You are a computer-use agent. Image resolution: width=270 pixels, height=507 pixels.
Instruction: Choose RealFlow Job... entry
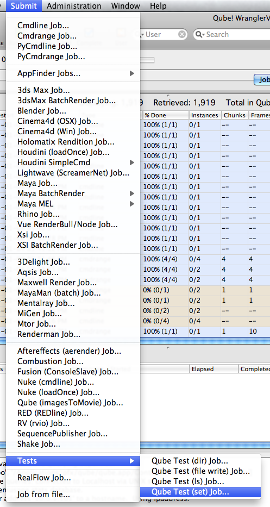[x=73, y=478]
